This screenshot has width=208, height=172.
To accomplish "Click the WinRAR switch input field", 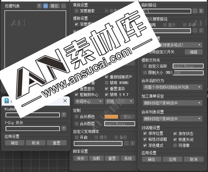I will 33,115.
